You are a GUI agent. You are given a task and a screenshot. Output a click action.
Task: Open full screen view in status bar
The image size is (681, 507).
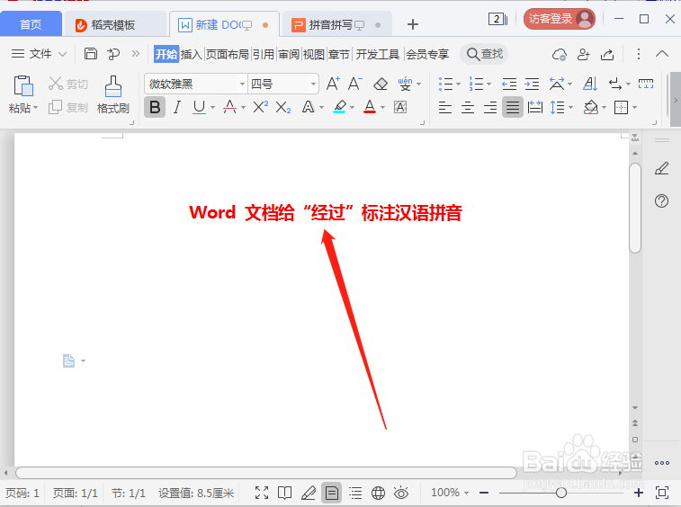click(x=262, y=493)
